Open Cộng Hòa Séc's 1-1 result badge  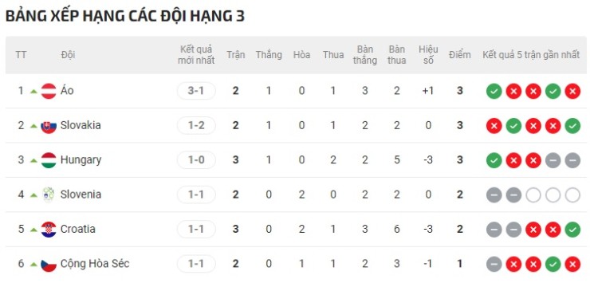click(196, 264)
